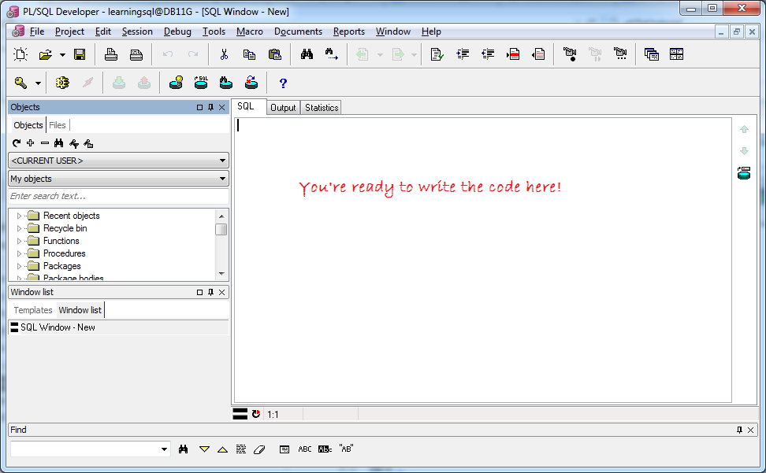This screenshot has width=766, height=473.
Task: Click the Uncomment selection icon
Action: 538,54
